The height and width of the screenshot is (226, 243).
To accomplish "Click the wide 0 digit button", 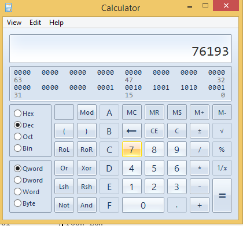I will point(143,205).
